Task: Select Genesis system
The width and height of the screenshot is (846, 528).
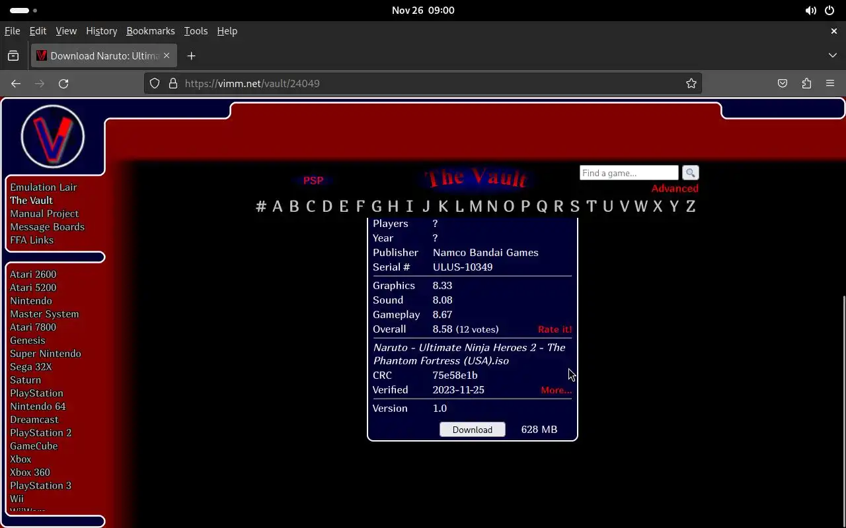Action: pyautogui.click(x=28, y=341)
